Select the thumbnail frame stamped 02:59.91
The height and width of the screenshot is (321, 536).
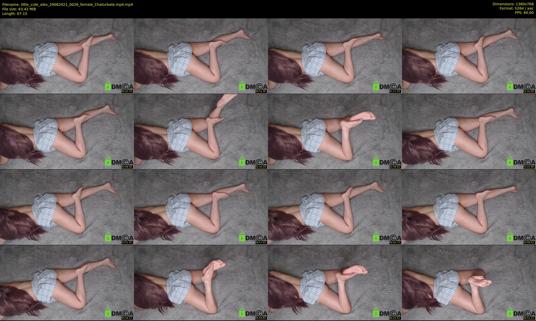(335, 132)
